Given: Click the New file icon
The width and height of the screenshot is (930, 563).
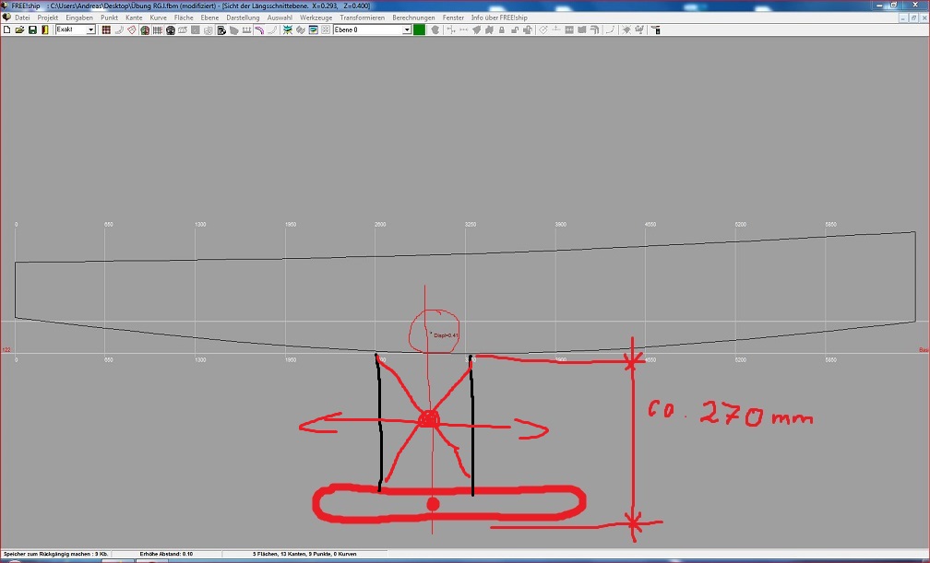Looking at the screenshot, I should tap(6, 30).
